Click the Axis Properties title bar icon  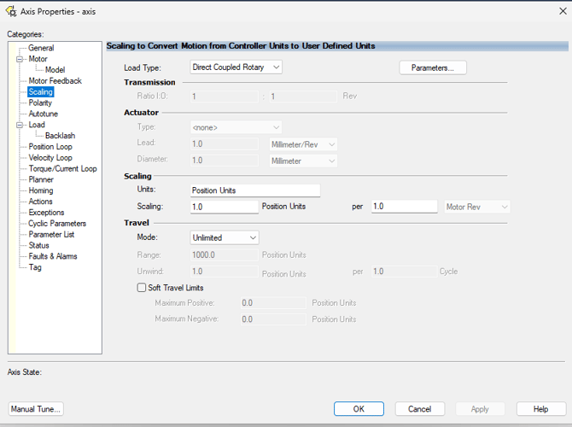point(9,13)
